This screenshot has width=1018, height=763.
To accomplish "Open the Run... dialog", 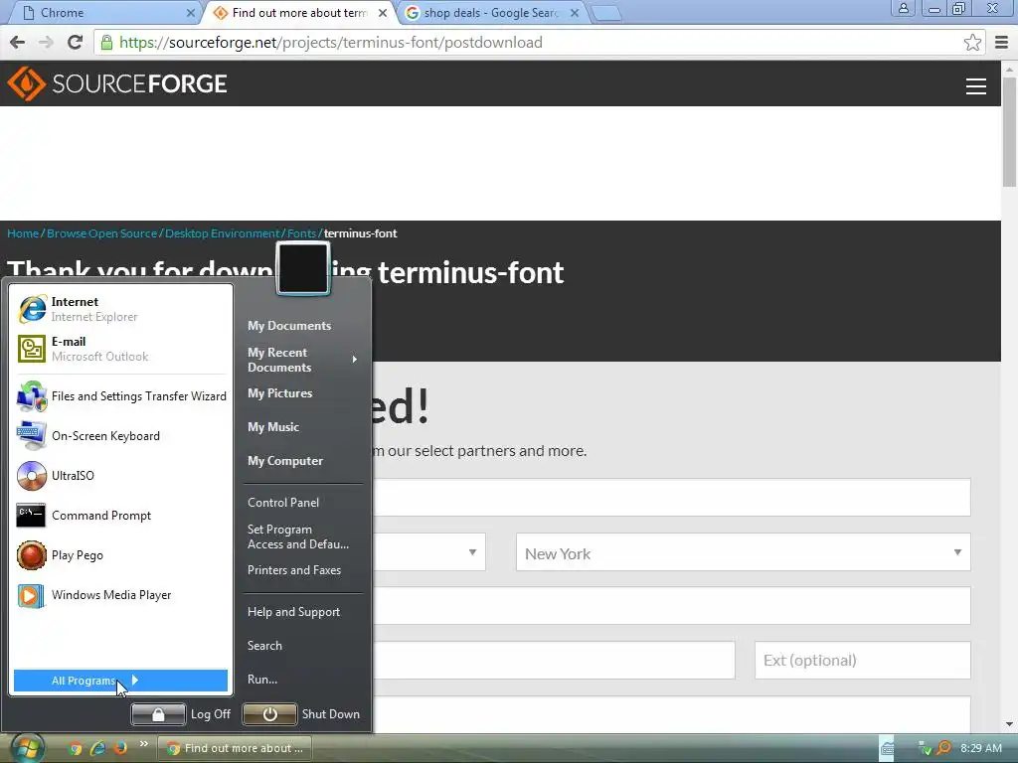I will coord(262,680).
